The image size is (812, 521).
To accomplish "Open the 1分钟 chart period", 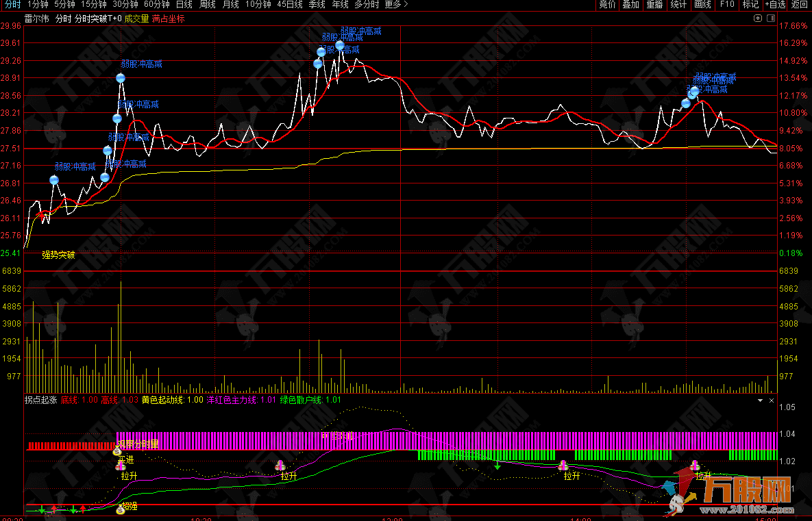I will [38, 5].
